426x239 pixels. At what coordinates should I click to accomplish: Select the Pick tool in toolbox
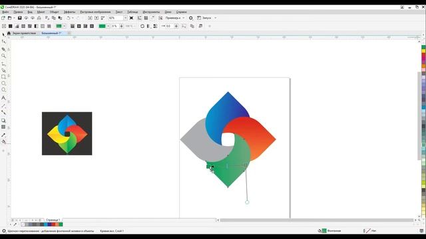[x=3, y=35]
